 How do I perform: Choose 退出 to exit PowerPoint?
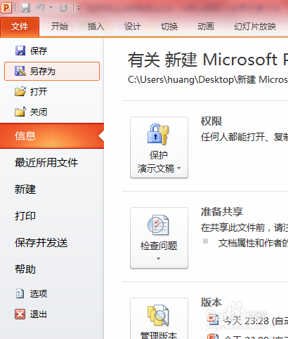pyautogui.click(x=52, y=314)
